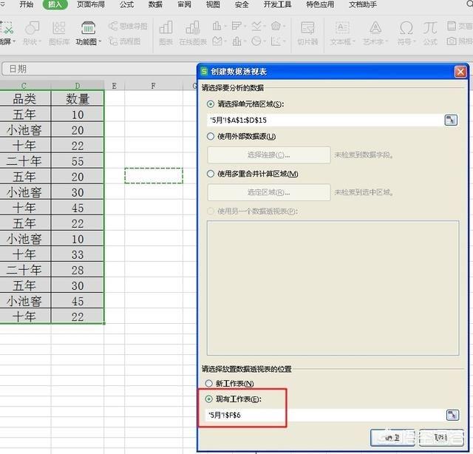Click cell with value 55
The image size is (473, 454).
(x=78, y=161)
